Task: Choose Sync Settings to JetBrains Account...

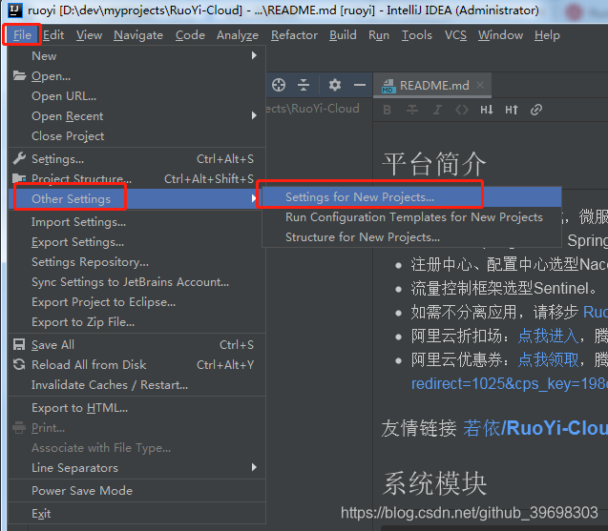Action: coord(136,281)
